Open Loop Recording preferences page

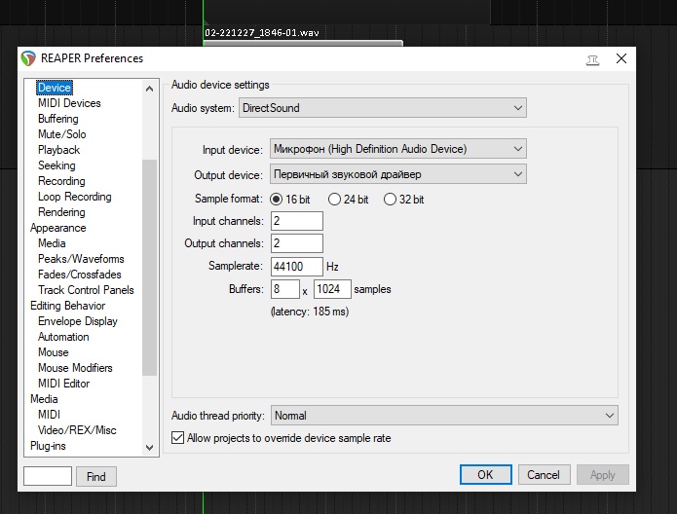(75, 197)
